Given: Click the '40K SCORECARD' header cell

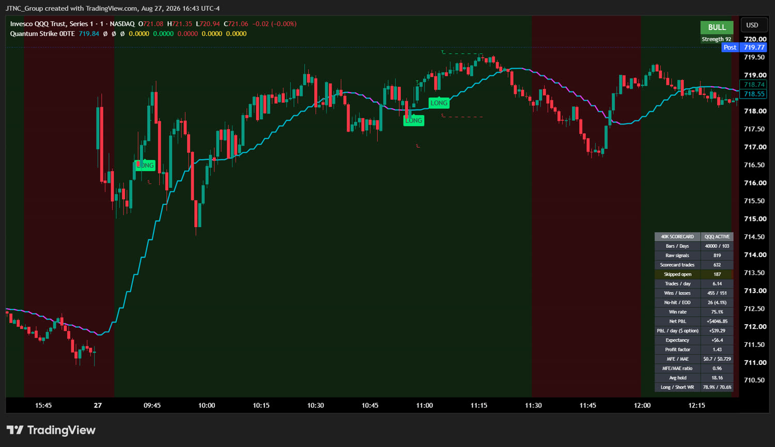Looking at the screenshot, I should [x=677, y=237].
